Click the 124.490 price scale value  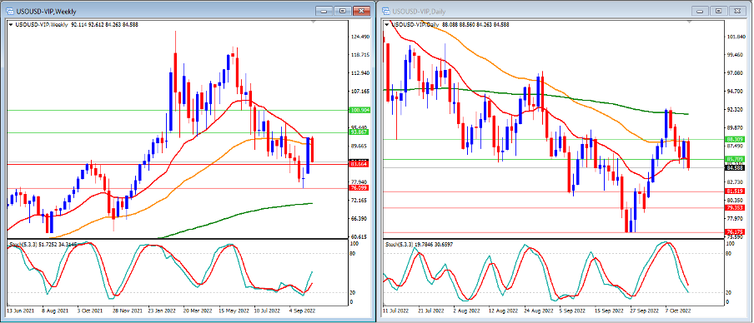(x=360, y=37)
